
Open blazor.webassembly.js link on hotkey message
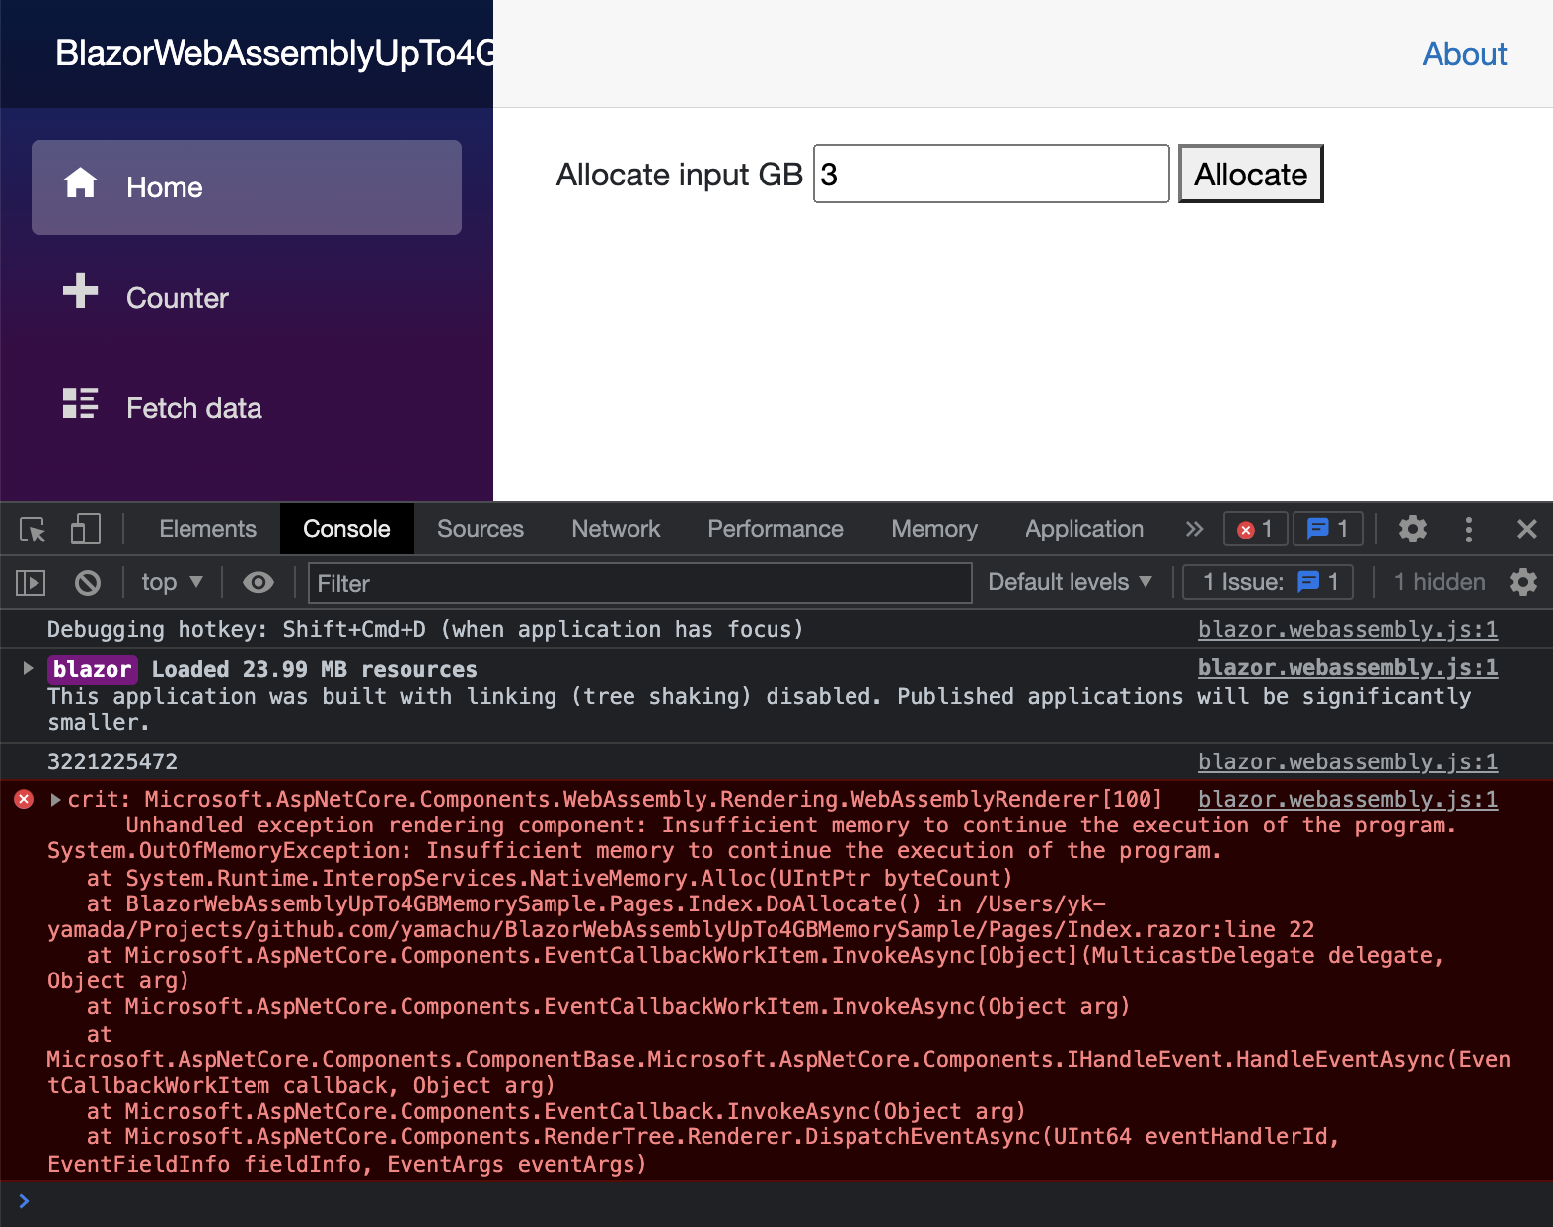(x=1348, y=629)
